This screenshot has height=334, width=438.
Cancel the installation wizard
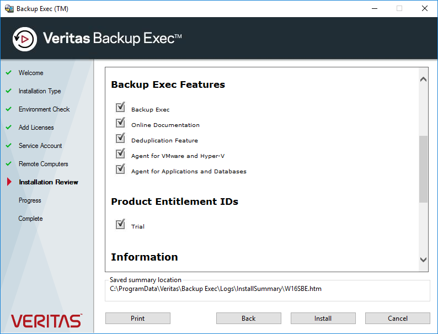pos(398,319)
